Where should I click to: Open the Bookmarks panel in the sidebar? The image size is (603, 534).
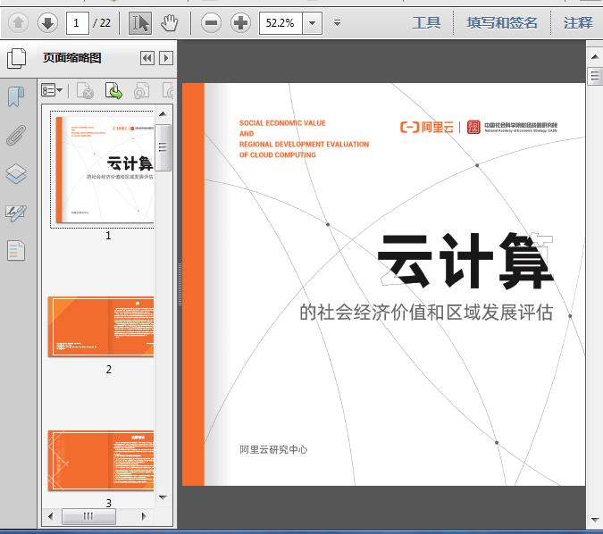coord(16,96)
